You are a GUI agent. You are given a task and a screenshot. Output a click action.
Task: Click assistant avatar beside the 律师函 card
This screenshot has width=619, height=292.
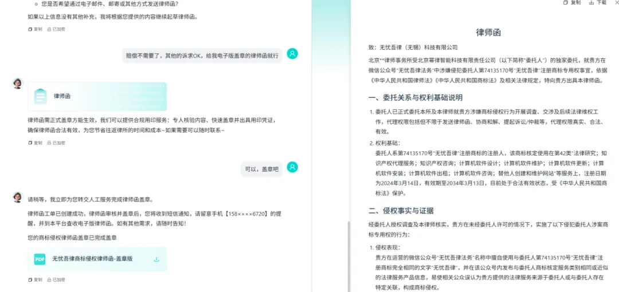[x=18, y=84]
